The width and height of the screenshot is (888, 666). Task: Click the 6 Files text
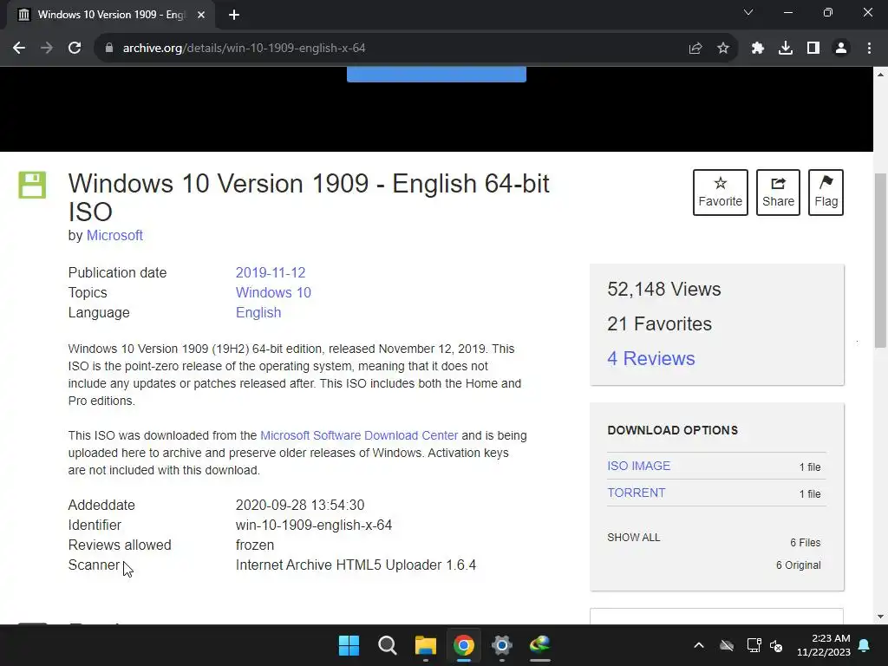coord(806,543)
